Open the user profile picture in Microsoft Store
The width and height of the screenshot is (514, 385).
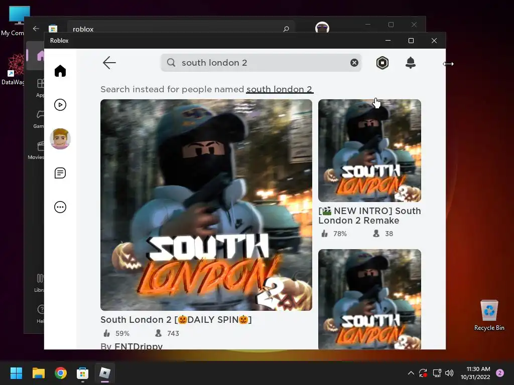(x=322, y=28)
